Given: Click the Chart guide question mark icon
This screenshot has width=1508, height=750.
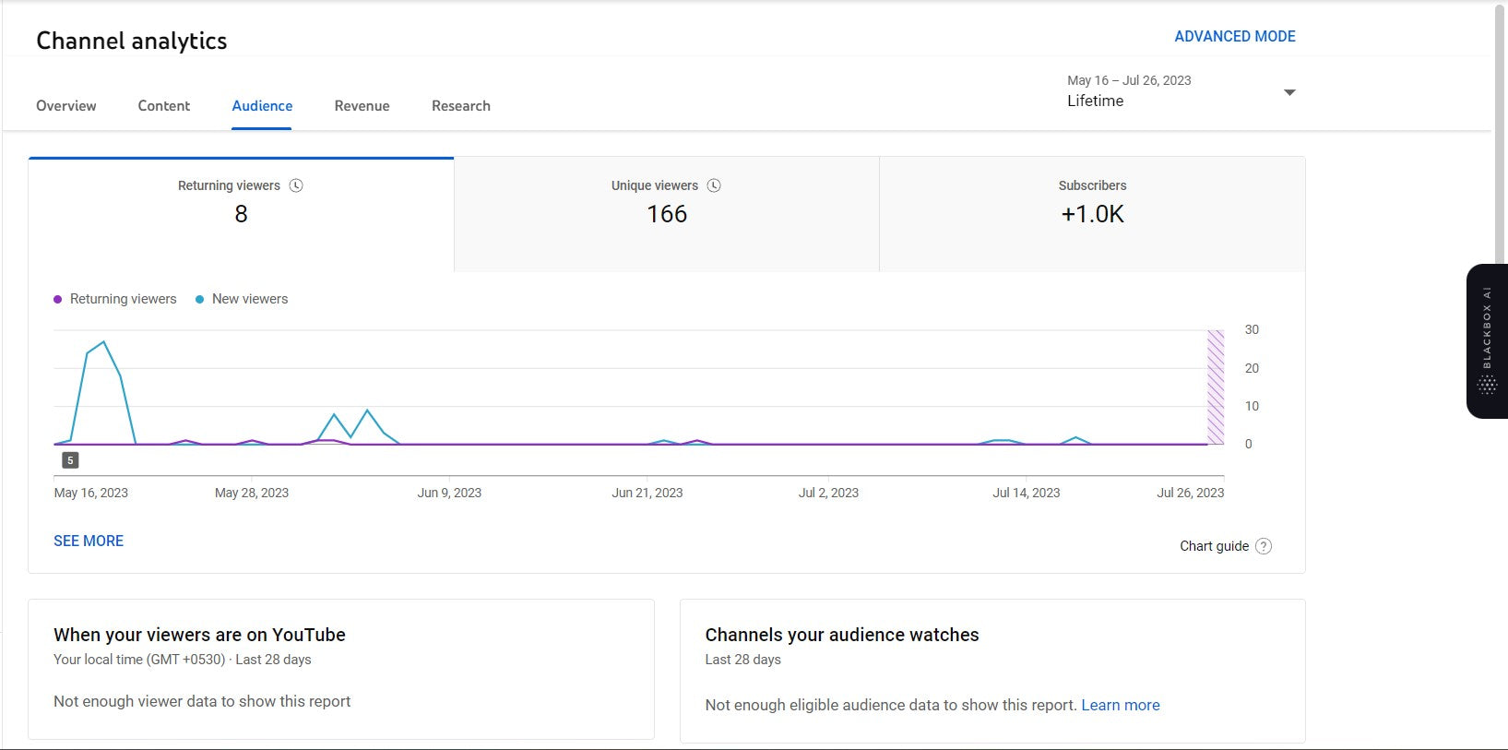Looking at the screenshot, I should click(1264, 546).
